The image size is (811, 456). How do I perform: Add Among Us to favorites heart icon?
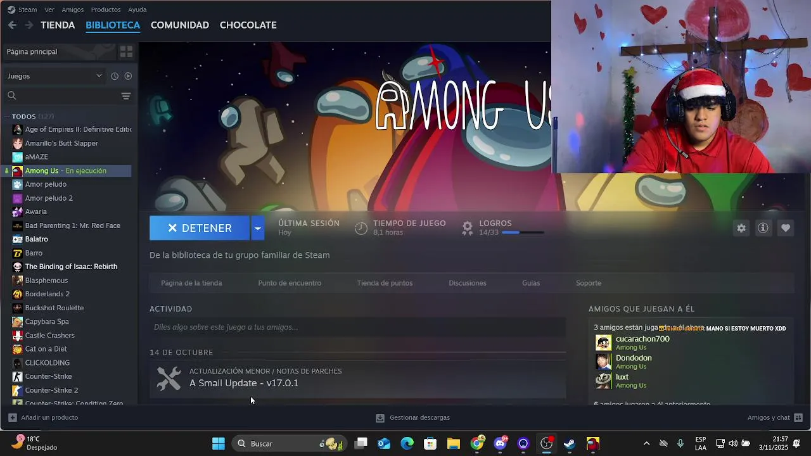[x=786, y=228]
